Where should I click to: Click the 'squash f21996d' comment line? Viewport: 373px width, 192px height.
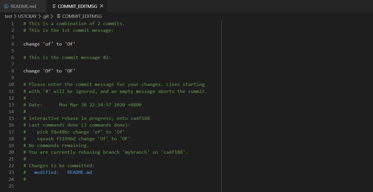[84, 139]
